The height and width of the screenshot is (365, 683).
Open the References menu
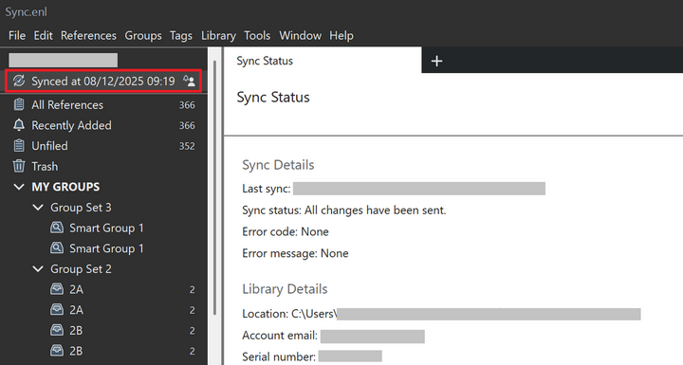[x=88, y=35]
